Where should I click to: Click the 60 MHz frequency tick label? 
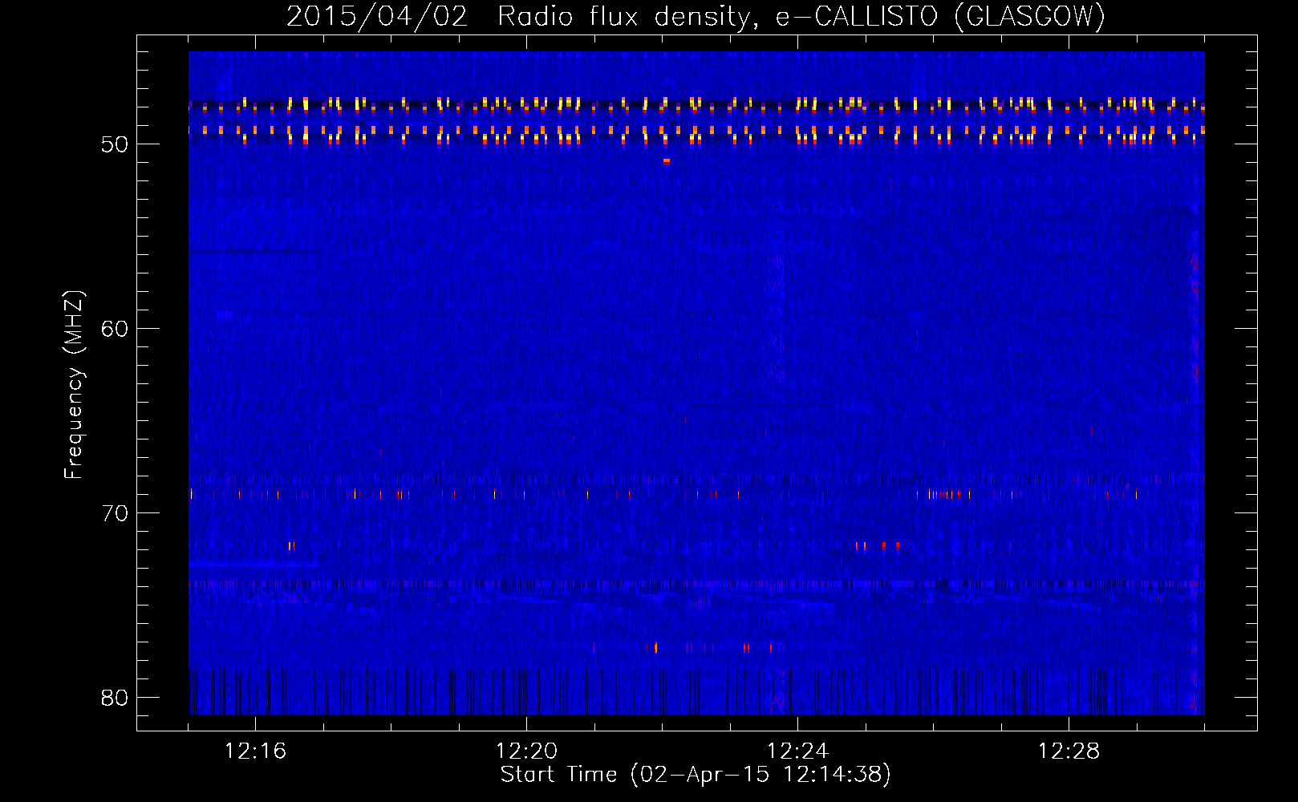point(115,329)
